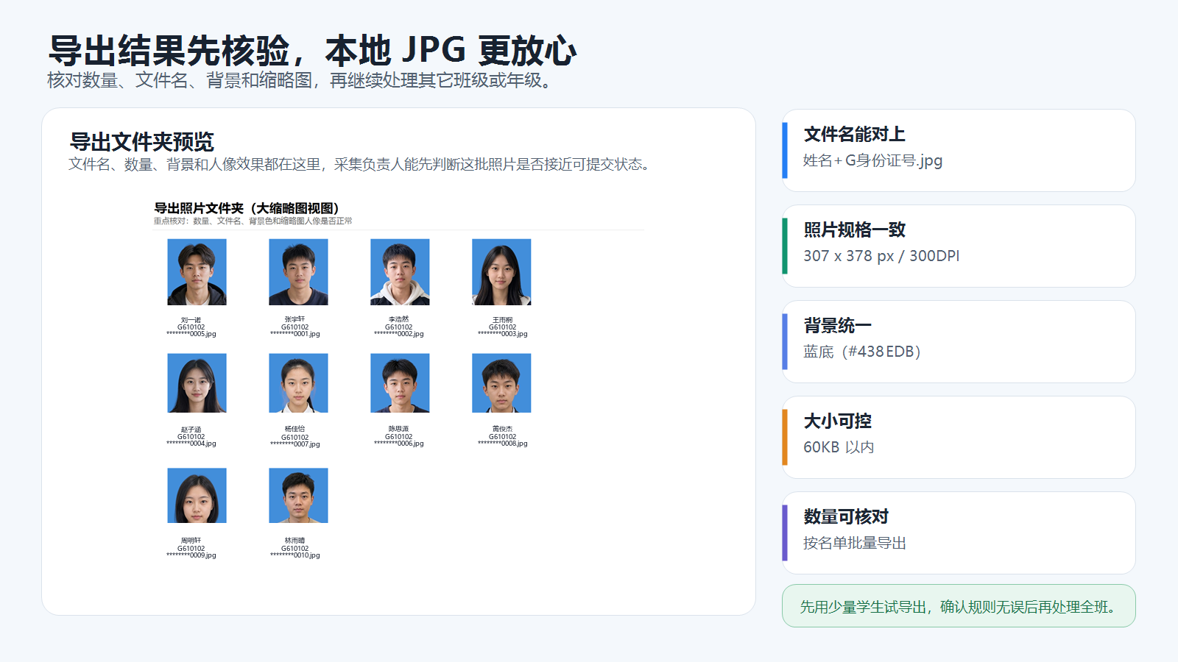Screen dimensions: 1178x662
Task: Click the heading 导出文件夹预览
Action: coord(141,141)
